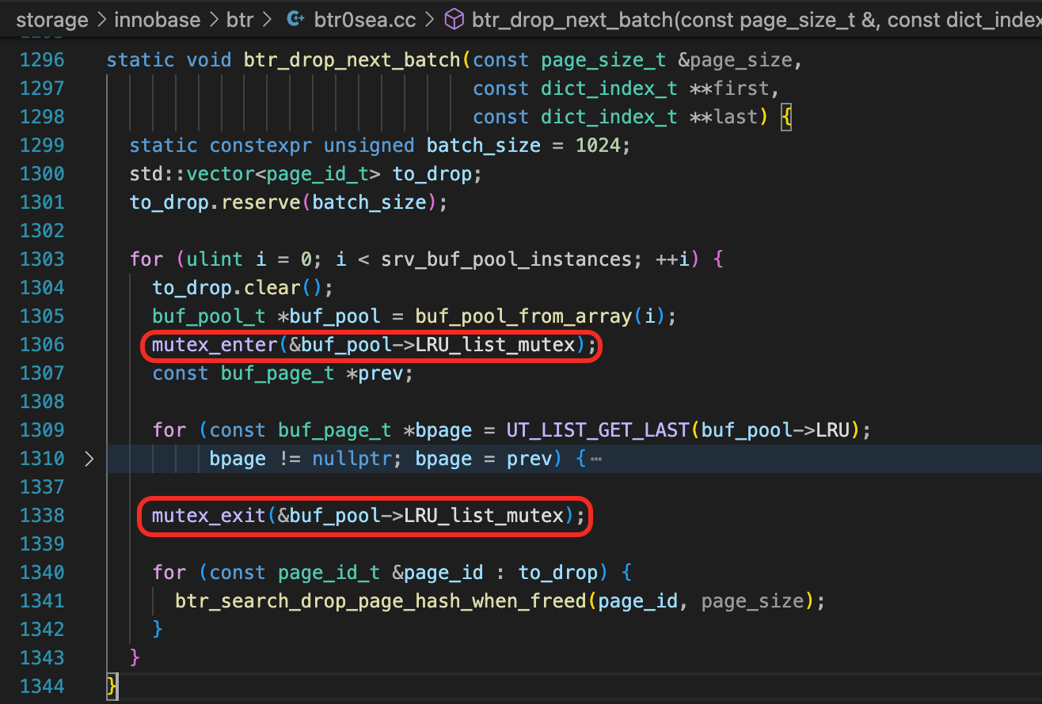Click UT_LIST_GET_LAST macro on line 1309

(599, 430)
